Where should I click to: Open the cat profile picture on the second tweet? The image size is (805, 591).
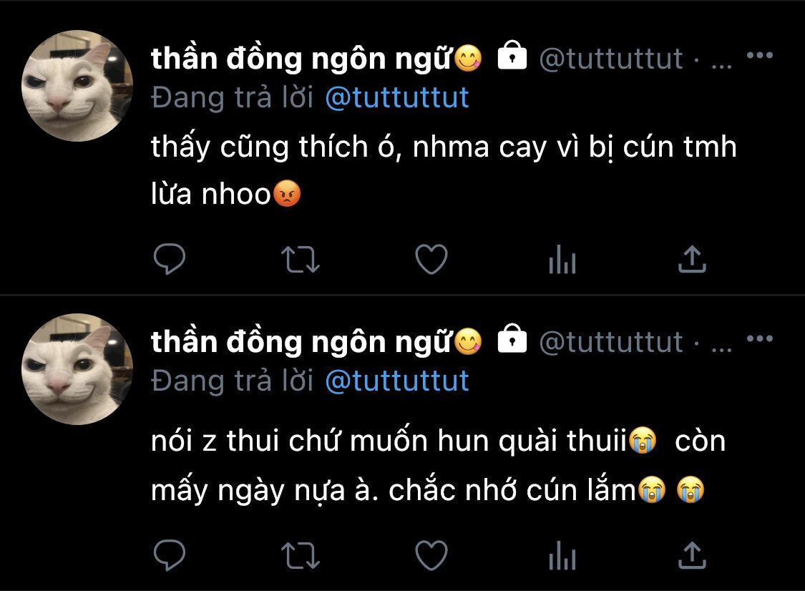click(x=77, y=369)
